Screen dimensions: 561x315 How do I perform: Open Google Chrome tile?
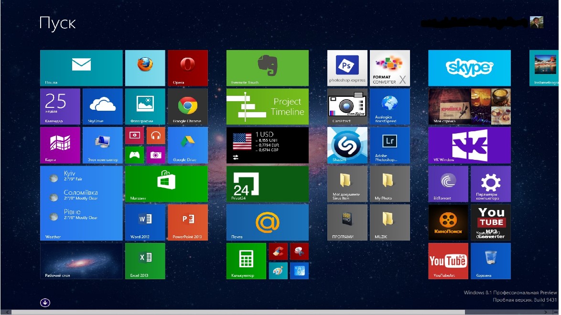click(x=187, y=106)
